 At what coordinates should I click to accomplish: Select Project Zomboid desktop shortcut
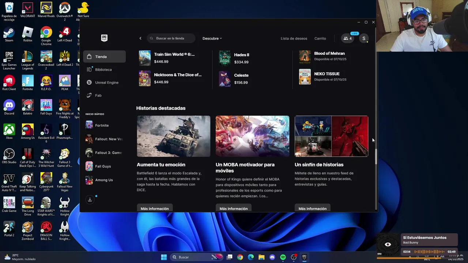click(28, 231)
